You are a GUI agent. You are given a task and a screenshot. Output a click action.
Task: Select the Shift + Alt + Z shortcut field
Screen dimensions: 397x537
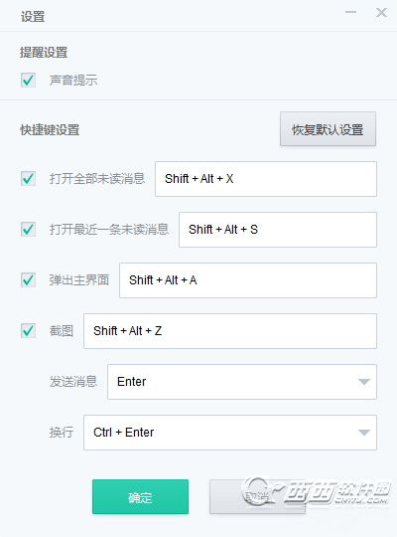[230, 331]
